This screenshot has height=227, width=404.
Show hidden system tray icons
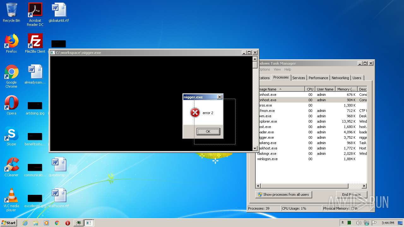click(x=342, y=223)
